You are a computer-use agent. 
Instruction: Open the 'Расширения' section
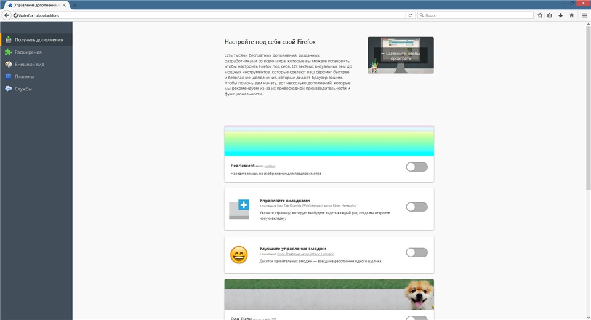tap(36, 52)
